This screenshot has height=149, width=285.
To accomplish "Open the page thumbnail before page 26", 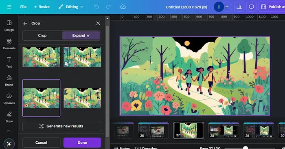I will tap(123, 130).
